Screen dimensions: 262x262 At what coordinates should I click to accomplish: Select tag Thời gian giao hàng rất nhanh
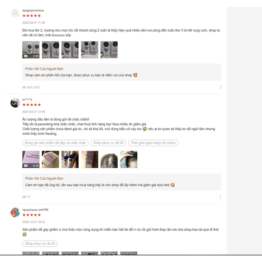point(153,143)
